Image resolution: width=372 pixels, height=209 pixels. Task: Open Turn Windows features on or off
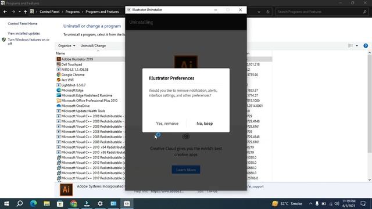pos(28,42)
